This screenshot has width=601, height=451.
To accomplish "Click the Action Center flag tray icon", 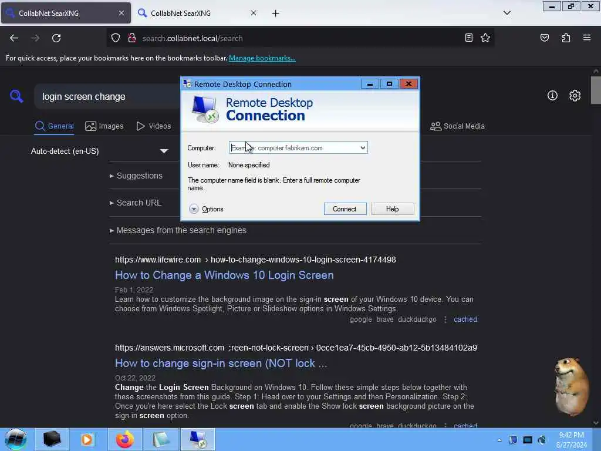I will pos(513,440).
